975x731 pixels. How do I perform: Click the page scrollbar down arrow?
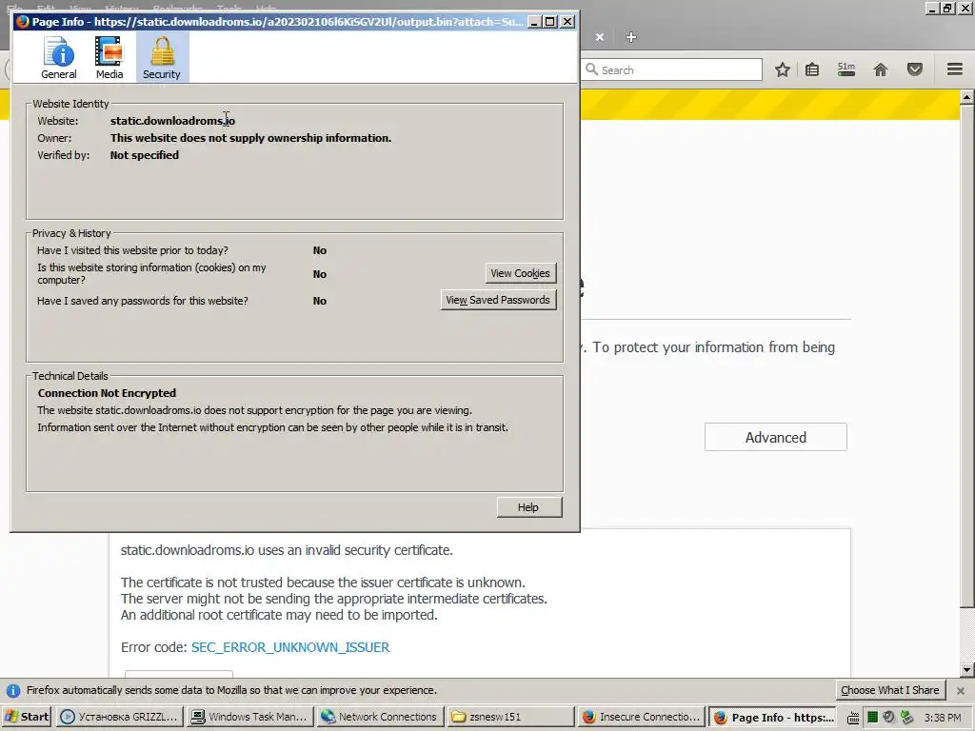point(966,670)
